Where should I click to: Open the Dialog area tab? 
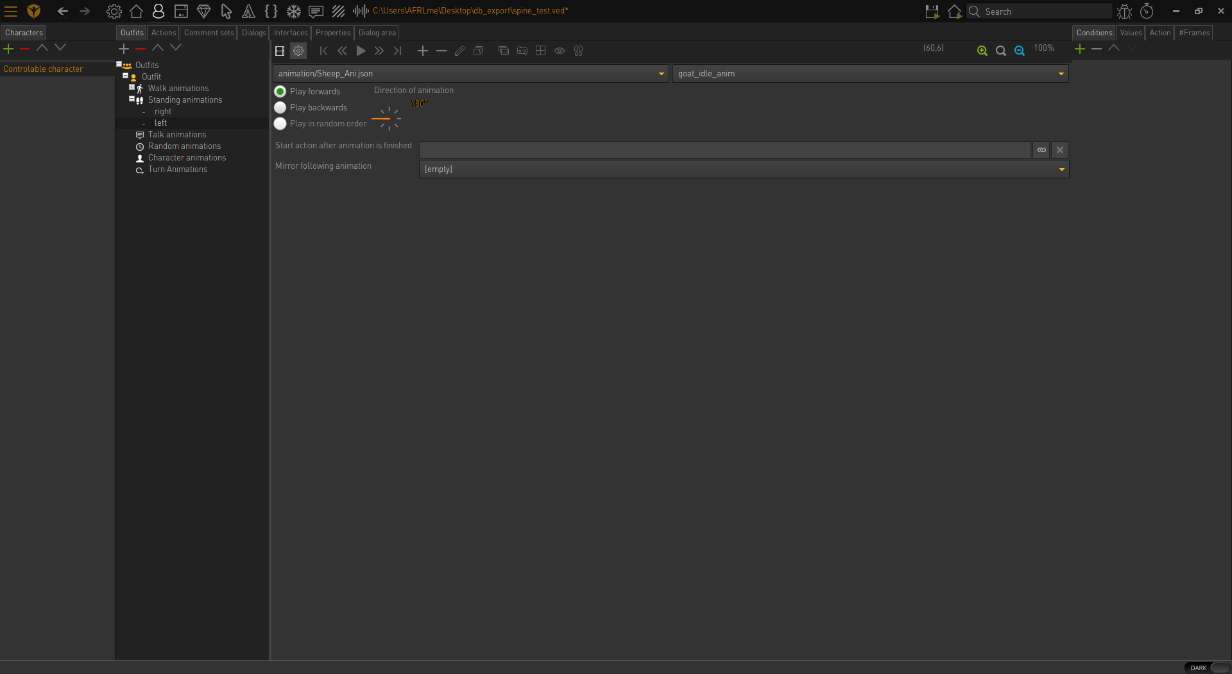(x=377, y=33)
